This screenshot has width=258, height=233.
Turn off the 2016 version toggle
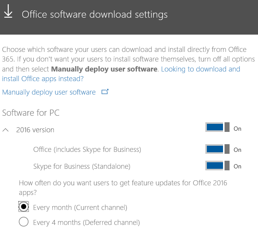[x=217, y=127]
